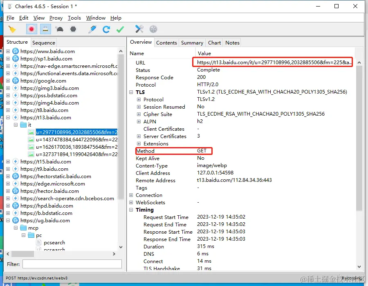Screen dimensions: 368x286
Task: Open Settings gear icon in toolbar
Action: 153,29
